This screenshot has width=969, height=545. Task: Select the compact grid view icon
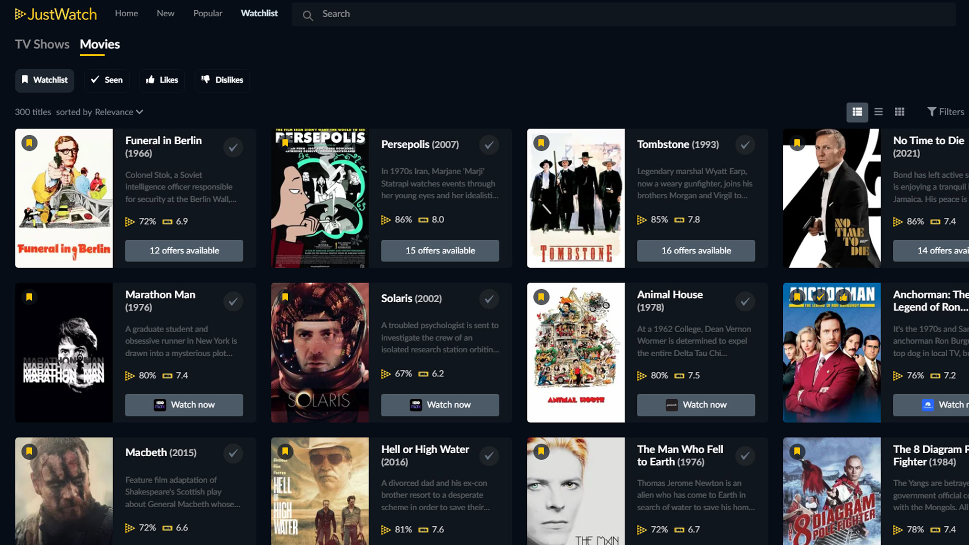pyautogui.click(x=899, y=111)
